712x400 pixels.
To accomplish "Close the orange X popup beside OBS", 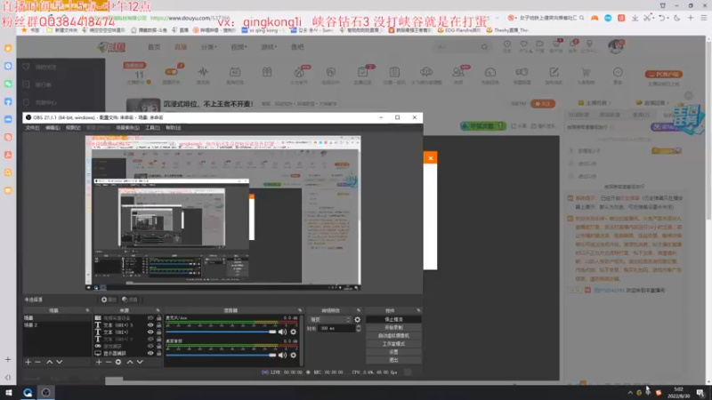I will [431, 158].
